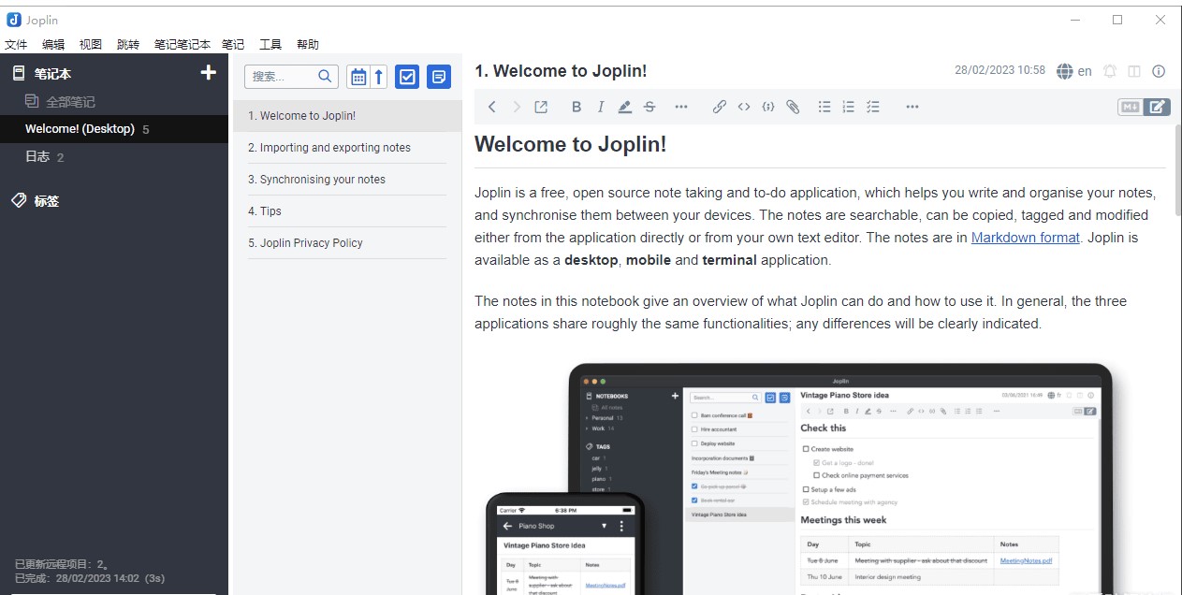This screenshot has width=1182, height=595.
Task: Open note properties with the info icon
Action: coord(1159,71)
